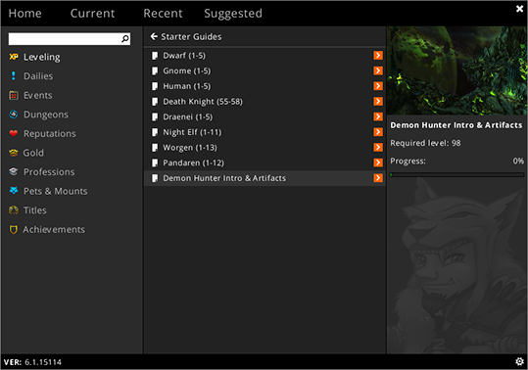The width and height of the screenshot is (528, 370).
Task: Click the search magnifier icon
Action: point(125,39)
